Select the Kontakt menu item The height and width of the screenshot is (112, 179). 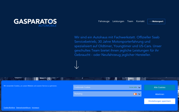140,22
